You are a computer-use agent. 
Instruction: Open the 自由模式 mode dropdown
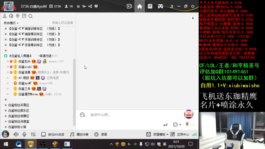pyautogui.click(x=11, y=23)
